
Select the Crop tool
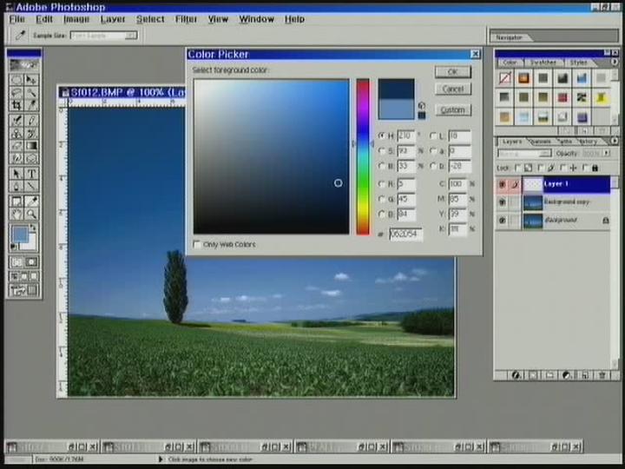[x=16, y=105]
